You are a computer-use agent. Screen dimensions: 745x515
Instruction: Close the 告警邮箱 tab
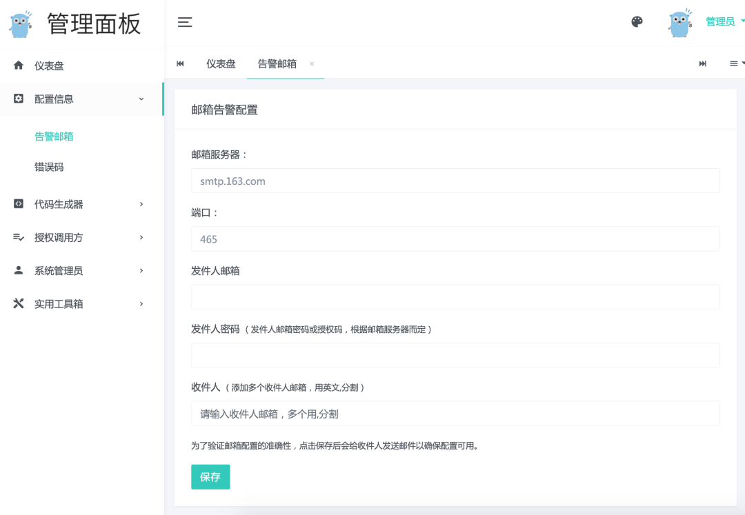pos(311,63)
